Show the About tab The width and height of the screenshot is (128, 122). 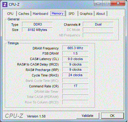(x=101, y=14)
